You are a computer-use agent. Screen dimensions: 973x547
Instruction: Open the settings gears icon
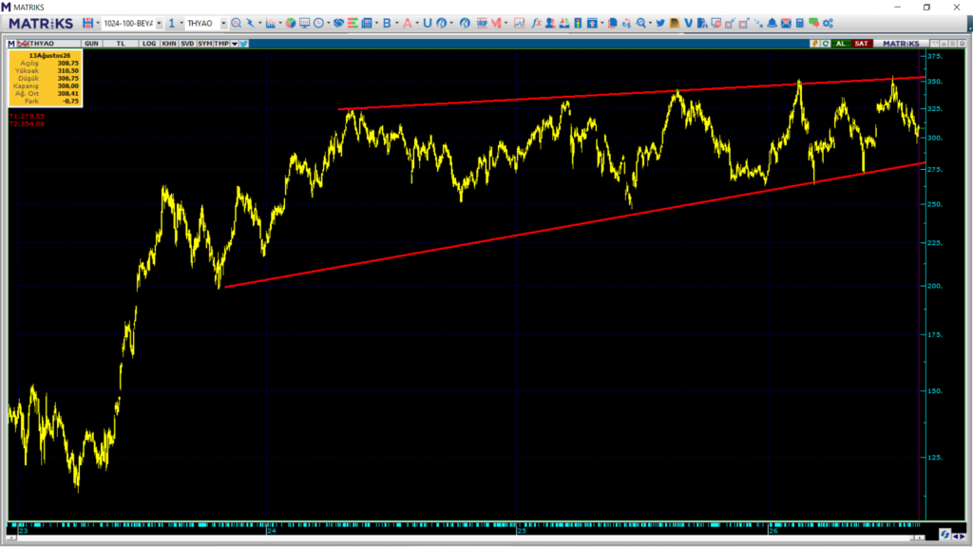click(828, 23)
